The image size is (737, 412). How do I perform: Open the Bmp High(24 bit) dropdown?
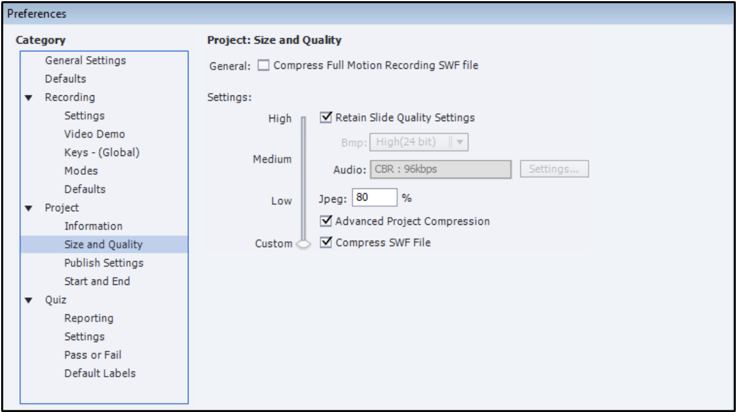(419, 142)
